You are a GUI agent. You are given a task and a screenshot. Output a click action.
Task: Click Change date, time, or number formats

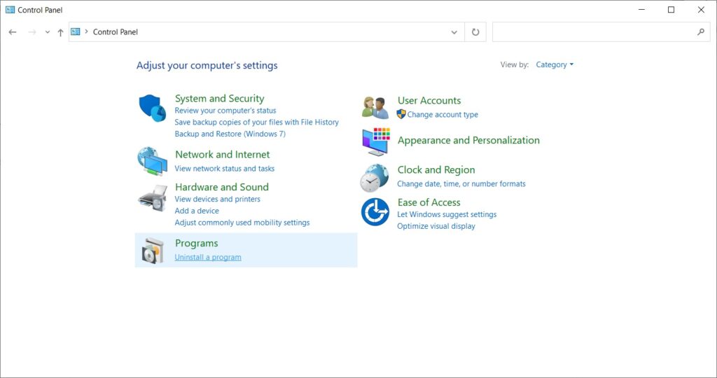[461, 183]
